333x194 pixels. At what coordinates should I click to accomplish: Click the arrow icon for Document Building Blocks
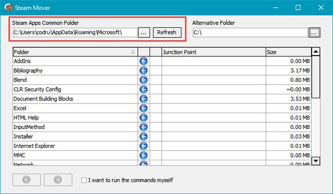click(143, 99)
